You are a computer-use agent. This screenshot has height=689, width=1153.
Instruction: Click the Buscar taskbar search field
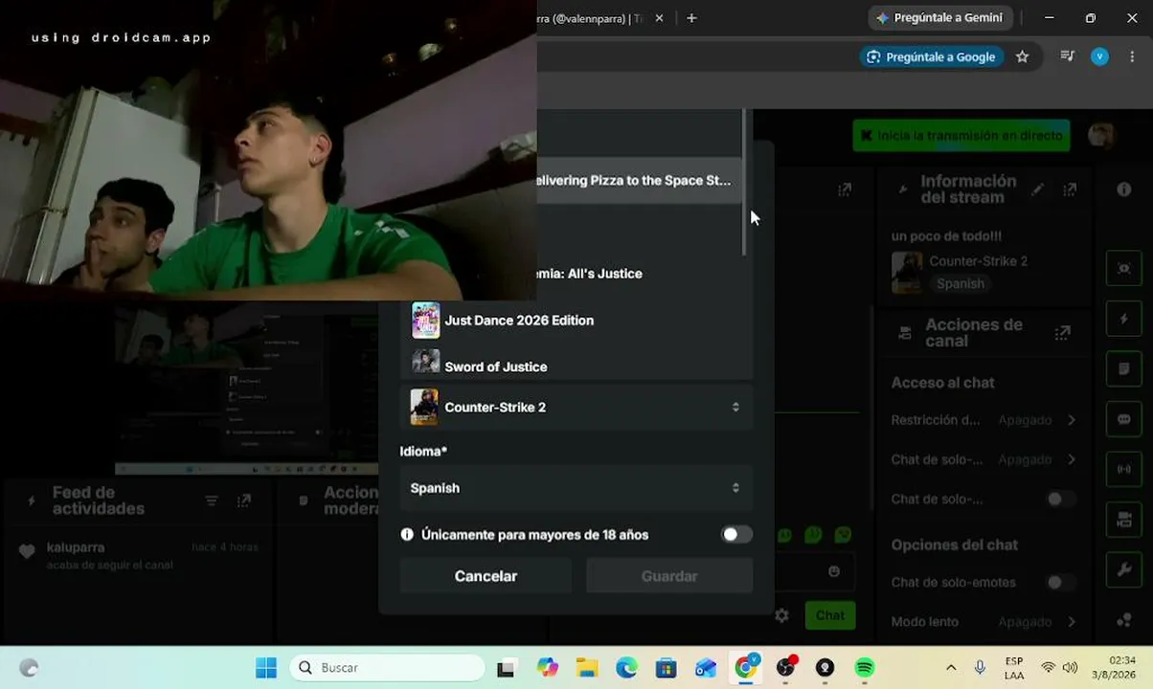point(388,668)
